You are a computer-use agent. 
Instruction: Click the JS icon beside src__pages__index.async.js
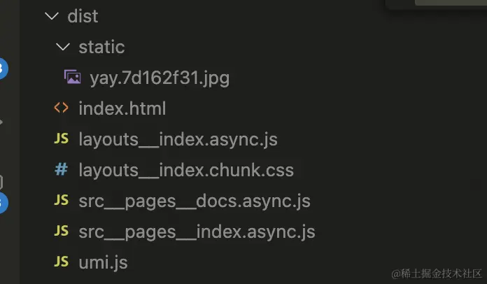[62, 232]
